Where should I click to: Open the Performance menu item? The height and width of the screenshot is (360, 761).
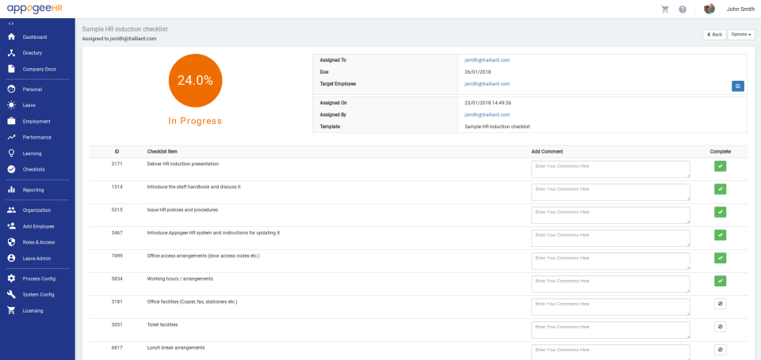click(37, 137)
